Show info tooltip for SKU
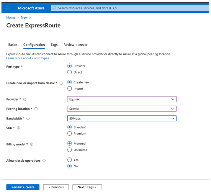The height and width of the screenshot is (195, 211). pyautogui.click(x=19, y=128)
